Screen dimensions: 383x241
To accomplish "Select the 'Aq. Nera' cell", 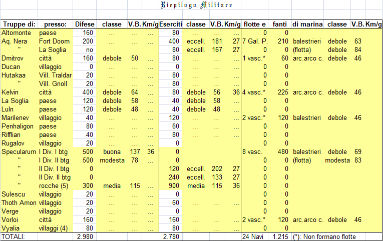I will pos(14,41).
